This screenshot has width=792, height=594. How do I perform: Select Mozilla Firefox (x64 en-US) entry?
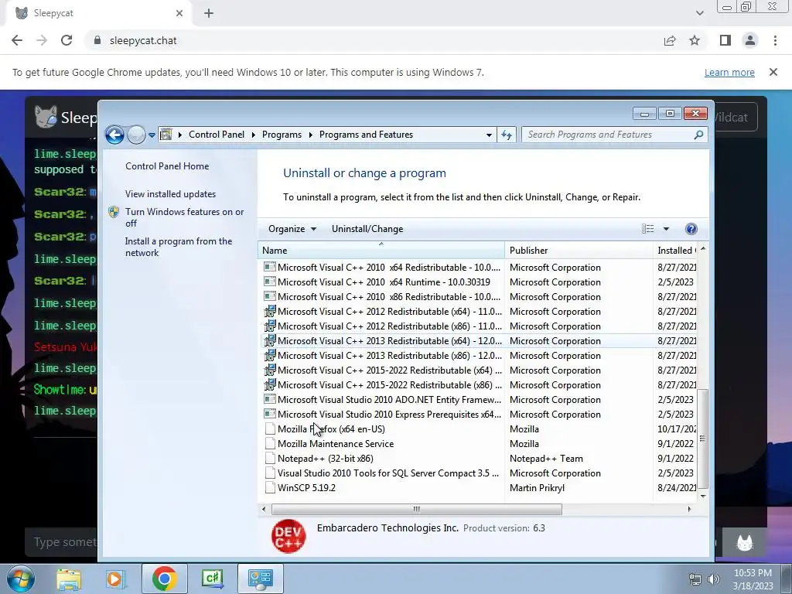479,428
